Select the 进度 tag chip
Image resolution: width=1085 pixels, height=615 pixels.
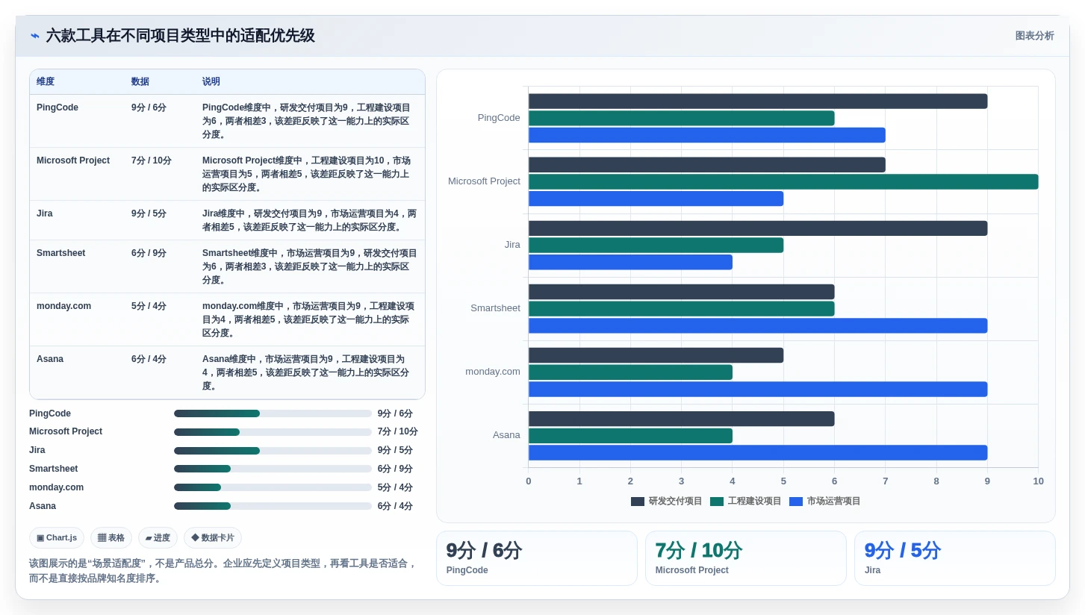click(x=158, y=537)
